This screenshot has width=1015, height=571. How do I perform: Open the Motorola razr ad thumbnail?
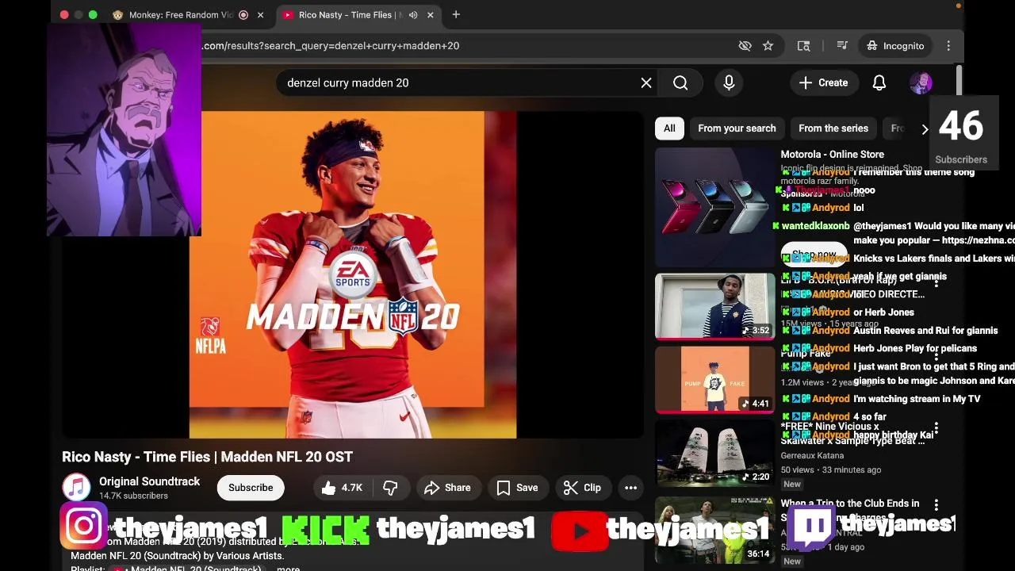(x=714, y=207)
